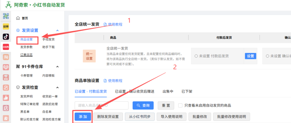
Task: Open 订单日志 link in sidebar
Action: (26, 55)
